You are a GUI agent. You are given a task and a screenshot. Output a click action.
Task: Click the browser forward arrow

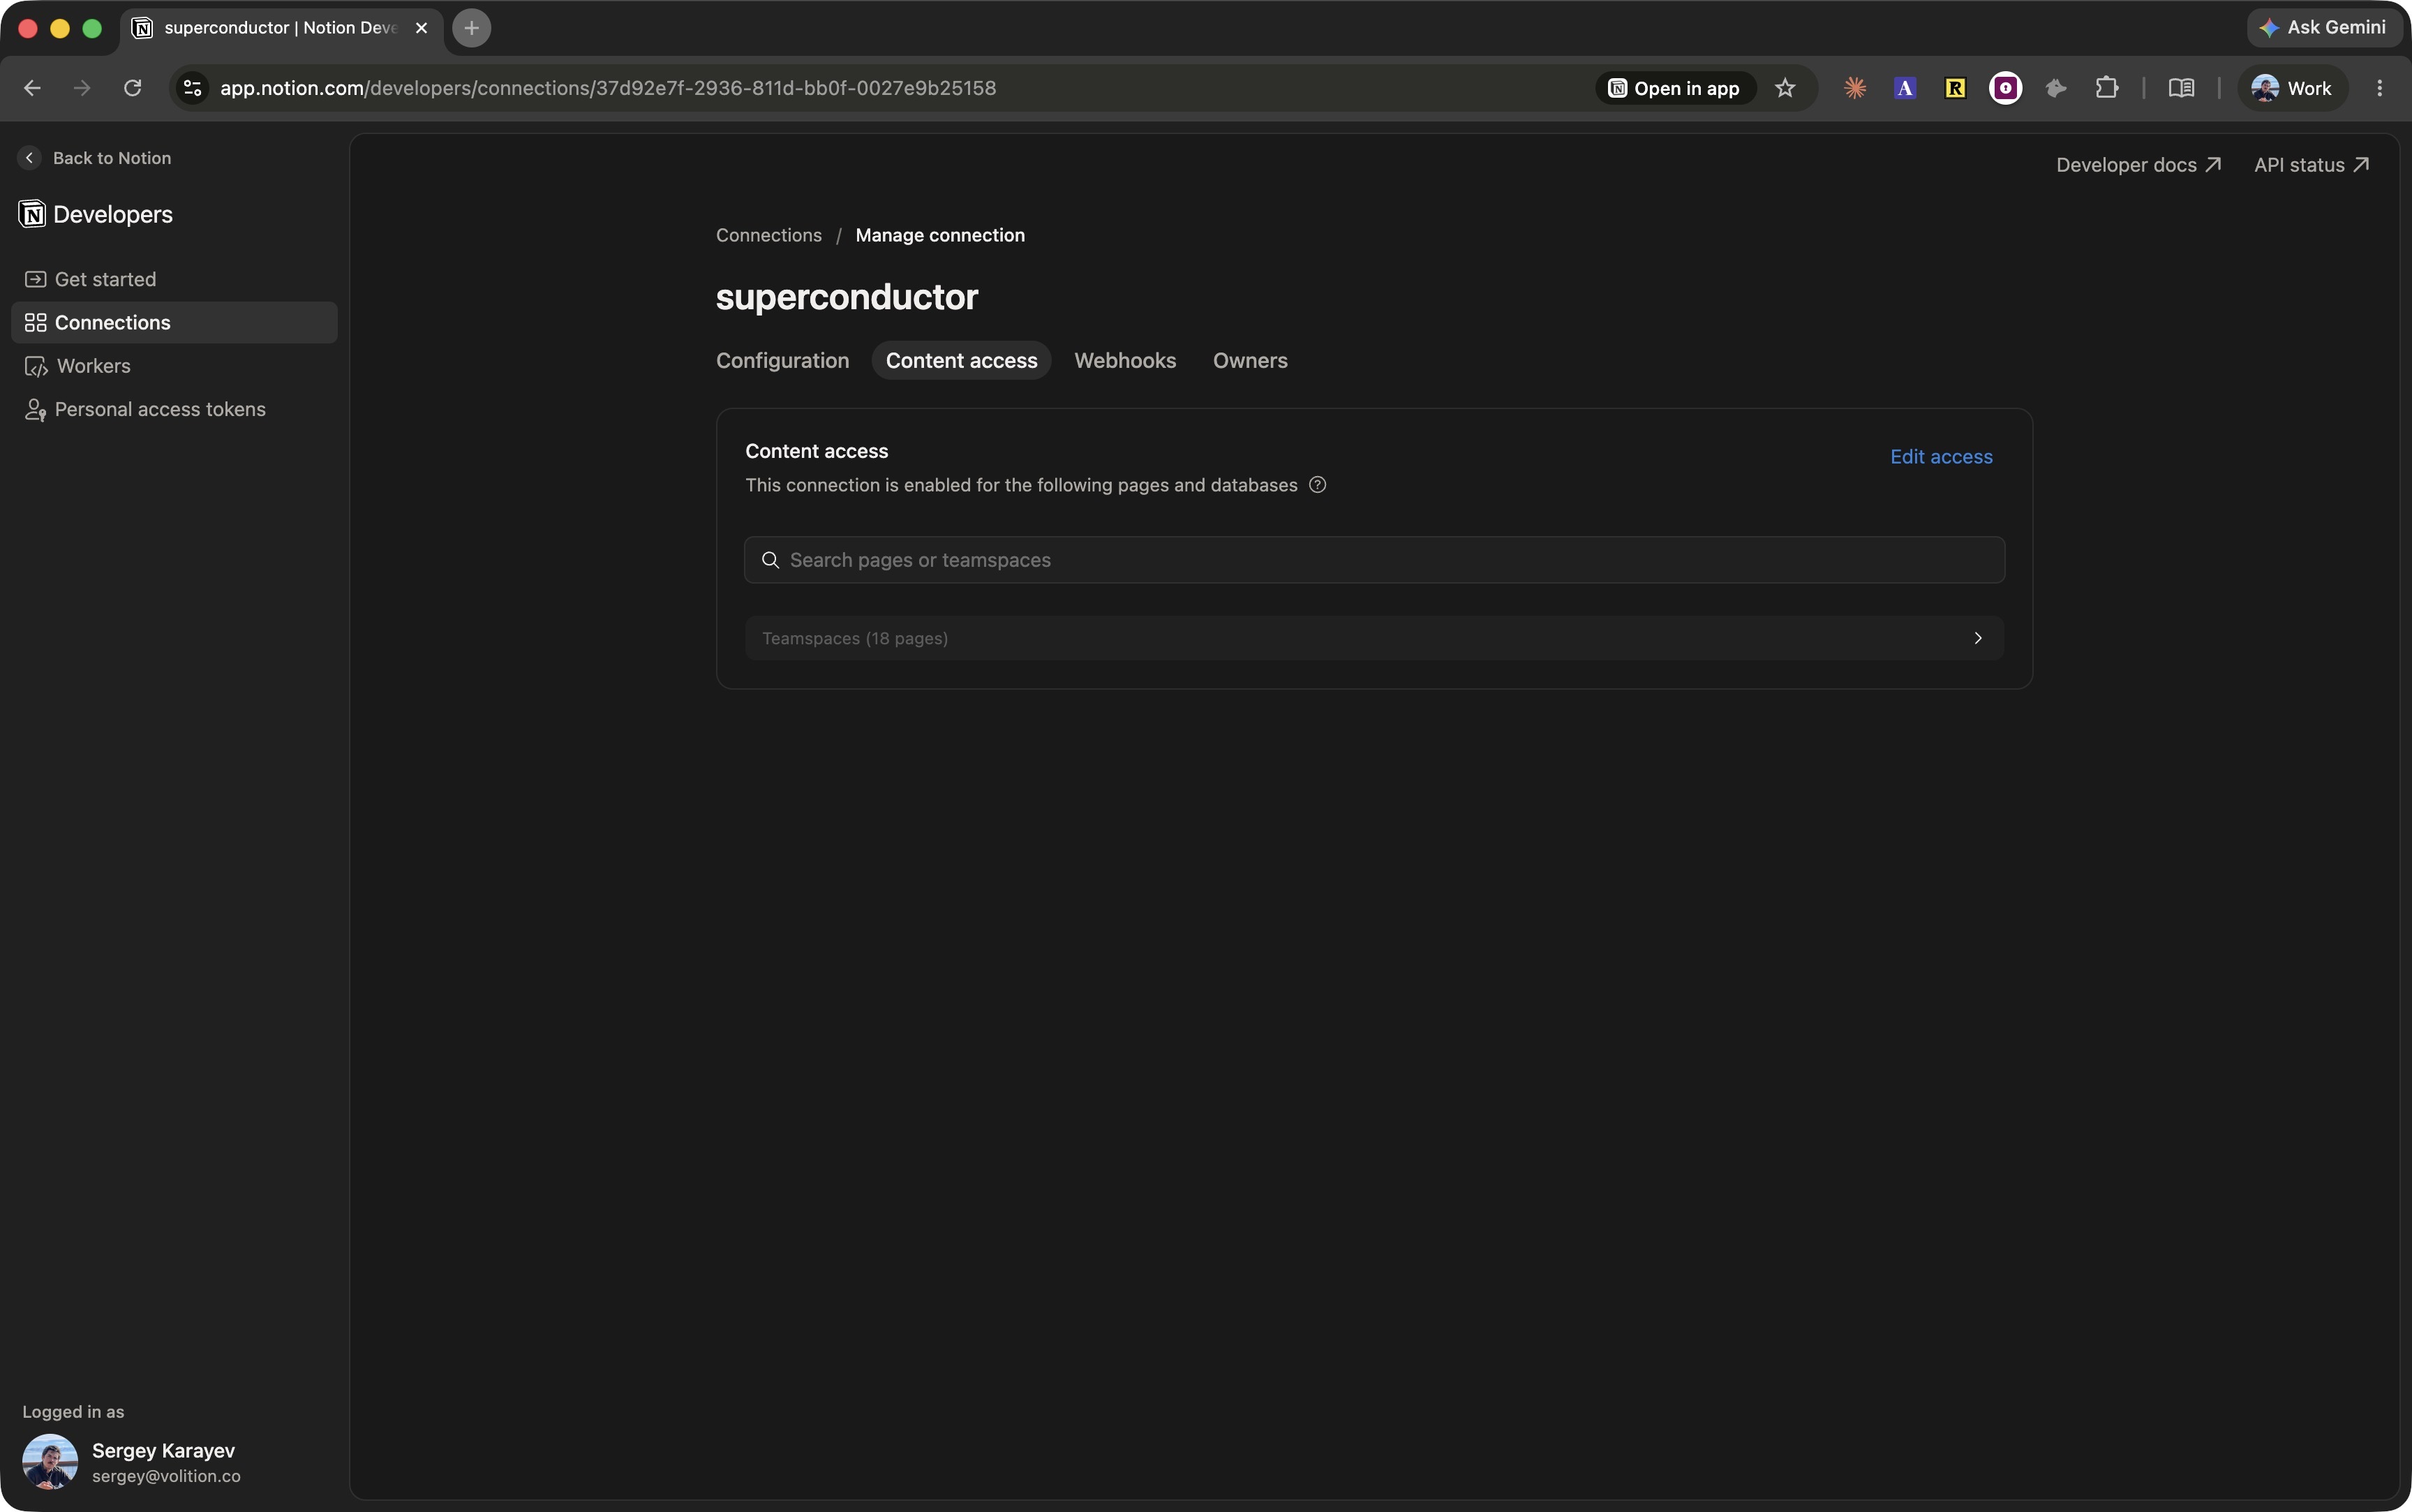(82, 88)
